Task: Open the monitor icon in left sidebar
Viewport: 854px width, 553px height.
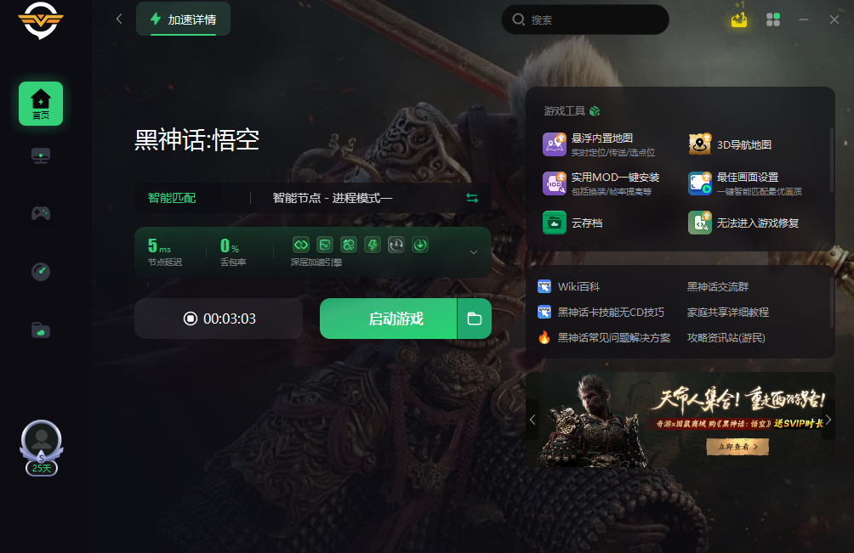Action: tap(41, 156)
